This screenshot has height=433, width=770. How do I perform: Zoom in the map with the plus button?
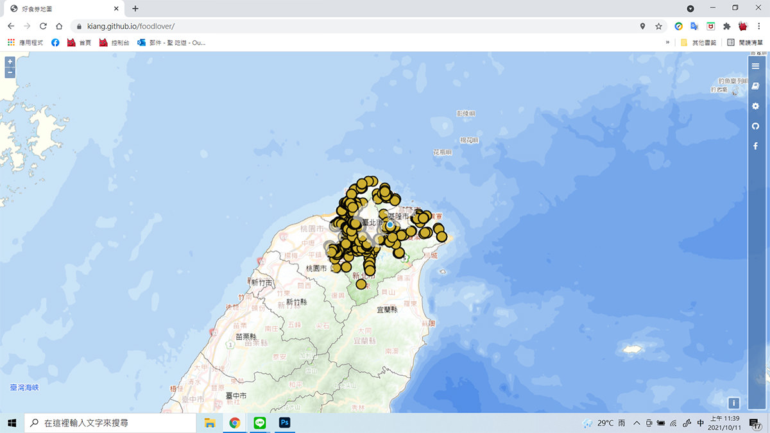tap(10, 62)
